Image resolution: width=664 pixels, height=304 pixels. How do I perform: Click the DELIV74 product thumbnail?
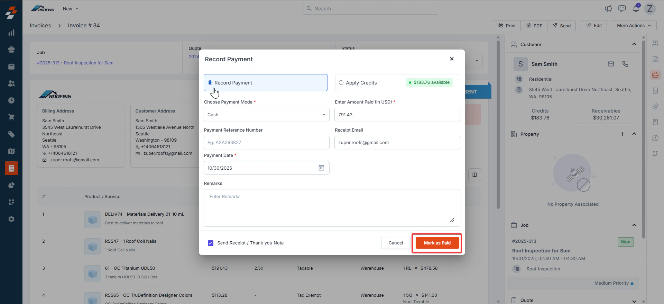(x=93, y=220)
